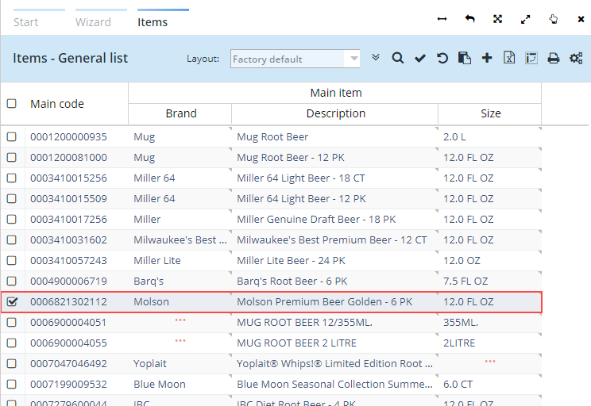591x406 pixels.
Task: Click main code 0003410031602
Action: 68,239
